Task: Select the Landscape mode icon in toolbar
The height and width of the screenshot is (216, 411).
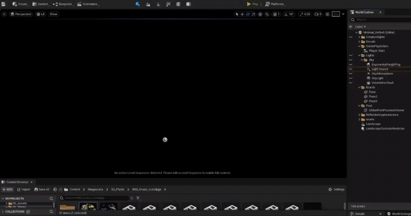Action: [x=148, y=4]
